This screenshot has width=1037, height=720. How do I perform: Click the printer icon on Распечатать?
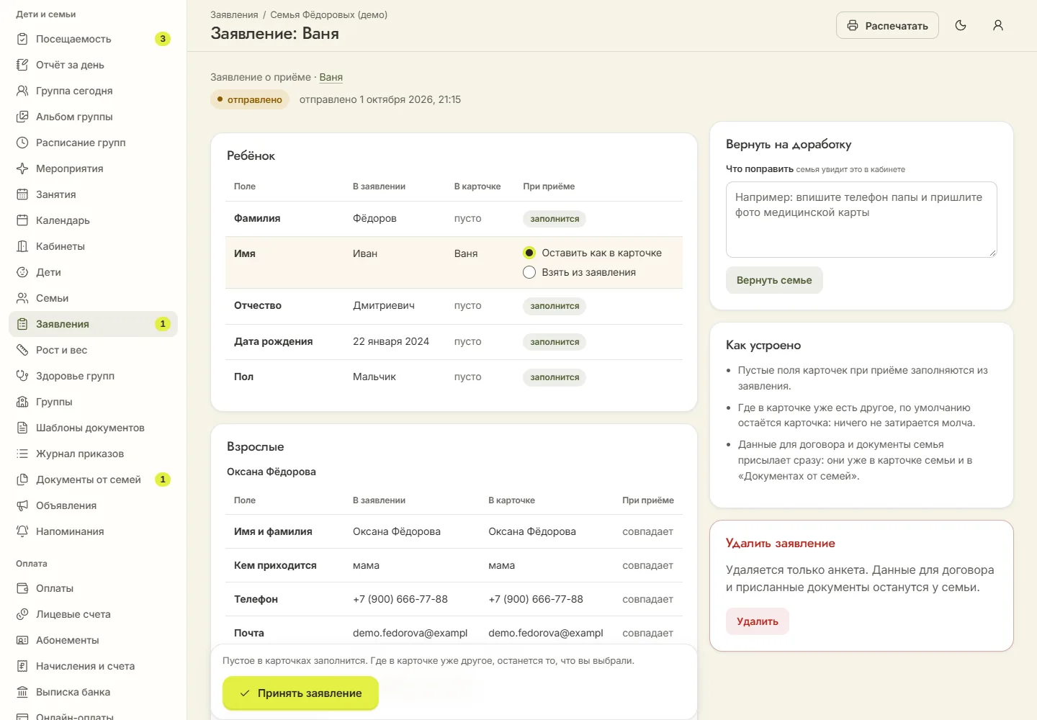(x=853, y=25)
